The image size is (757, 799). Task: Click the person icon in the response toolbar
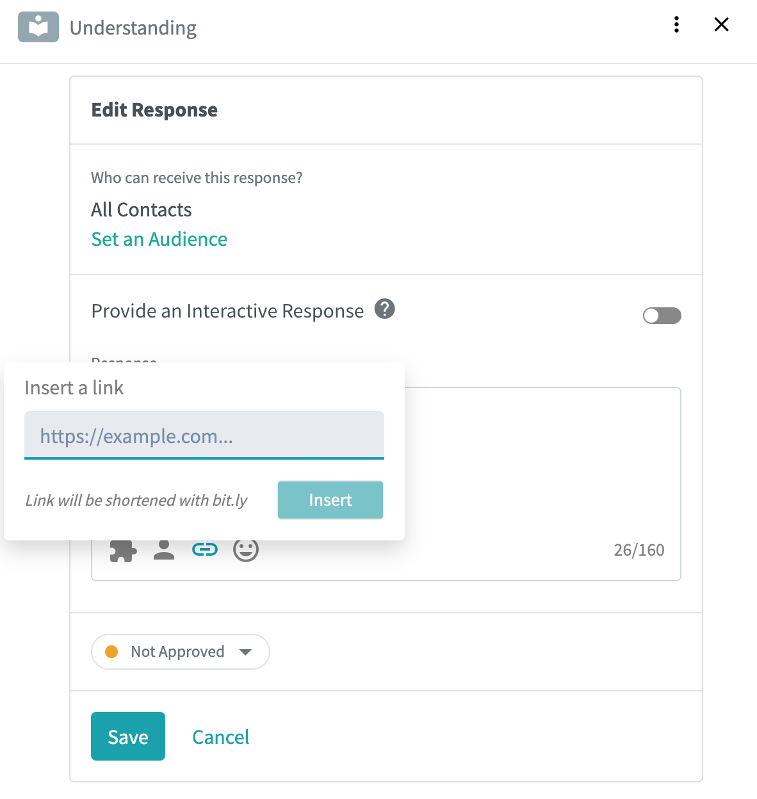click(x=164, y=550)
